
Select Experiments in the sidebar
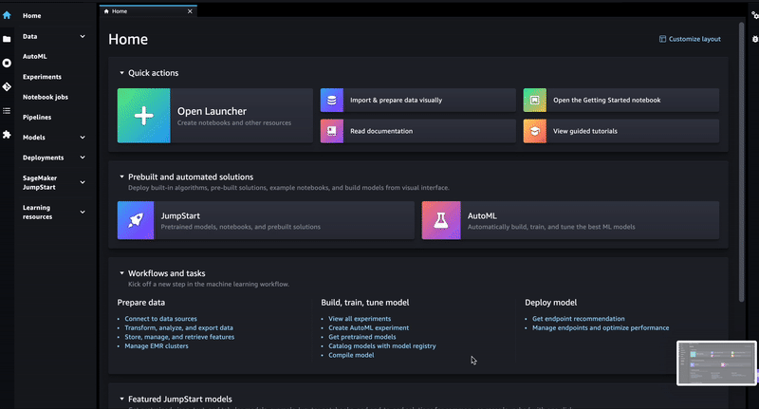tap(42, 77)
